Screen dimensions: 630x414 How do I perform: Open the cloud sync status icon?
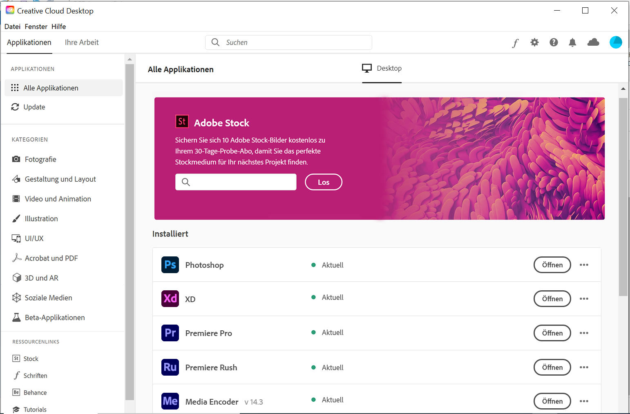pos(593,42)
